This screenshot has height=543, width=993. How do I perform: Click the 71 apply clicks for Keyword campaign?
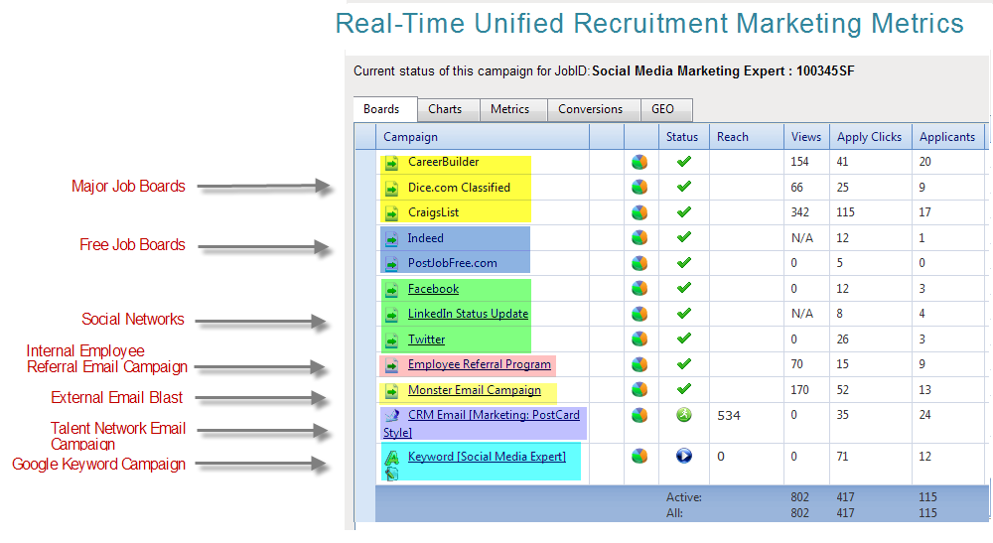click(842, 457)
